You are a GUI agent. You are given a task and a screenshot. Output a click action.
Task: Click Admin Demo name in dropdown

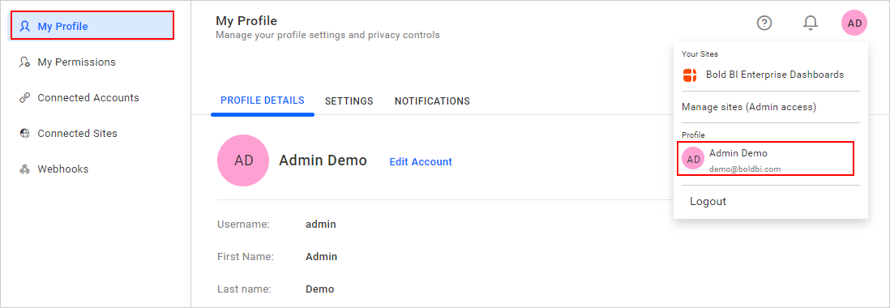tap(738, 153)
